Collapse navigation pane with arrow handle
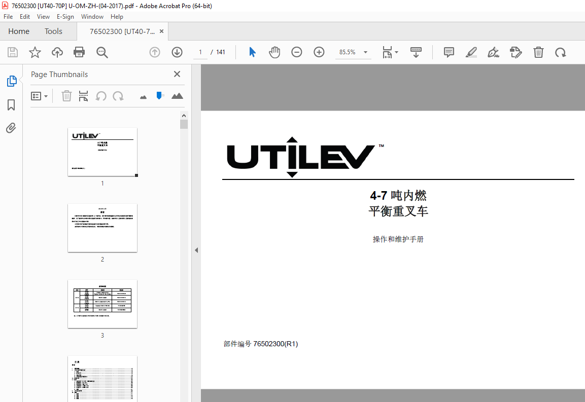 click(196, 250)
